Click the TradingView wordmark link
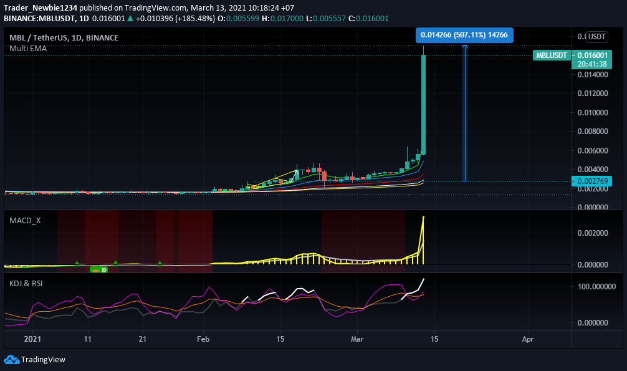The image size is (627, 371). (x=43, y=359)
